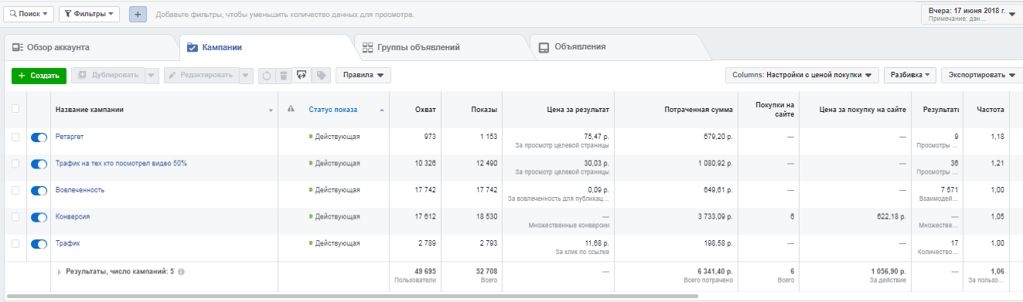The image size is (1023, 302).
Task: Toggle the Трафик на тех кто посмотрел видео switch
Action: coord(39,164)
